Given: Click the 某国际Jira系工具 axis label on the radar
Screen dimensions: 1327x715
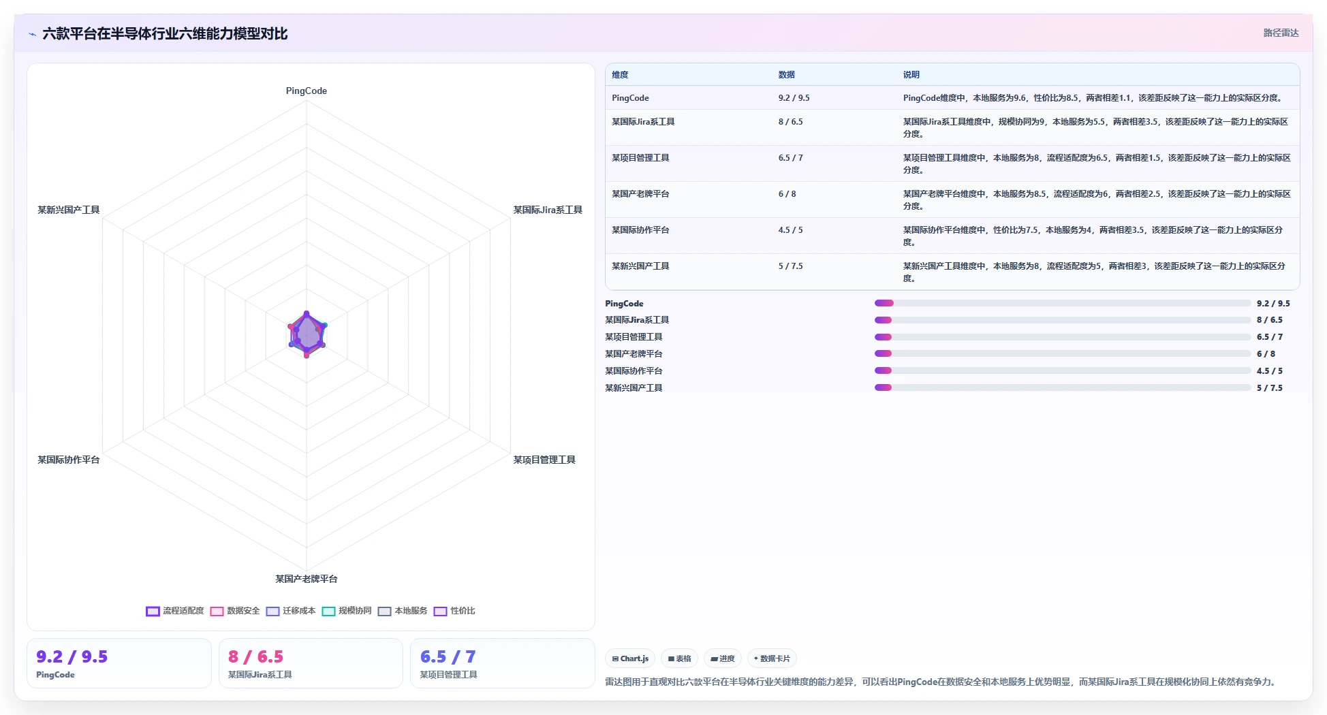Looking at the screenshot, I should (548, 210).
